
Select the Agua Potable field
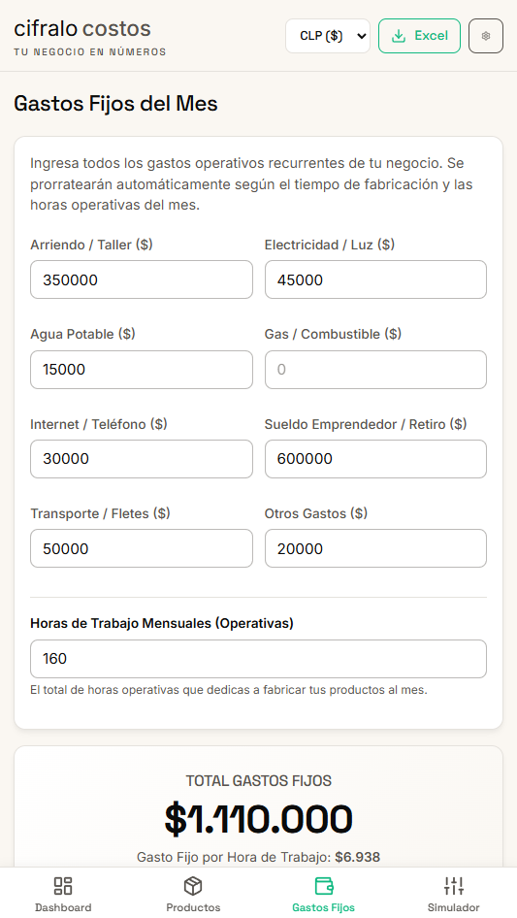pos(142,370)
